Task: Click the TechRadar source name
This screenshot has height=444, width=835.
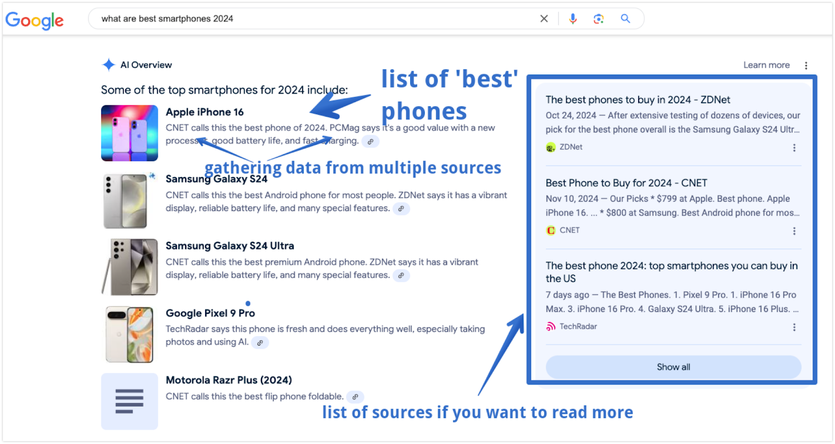Action: click(x=578, y=327)
